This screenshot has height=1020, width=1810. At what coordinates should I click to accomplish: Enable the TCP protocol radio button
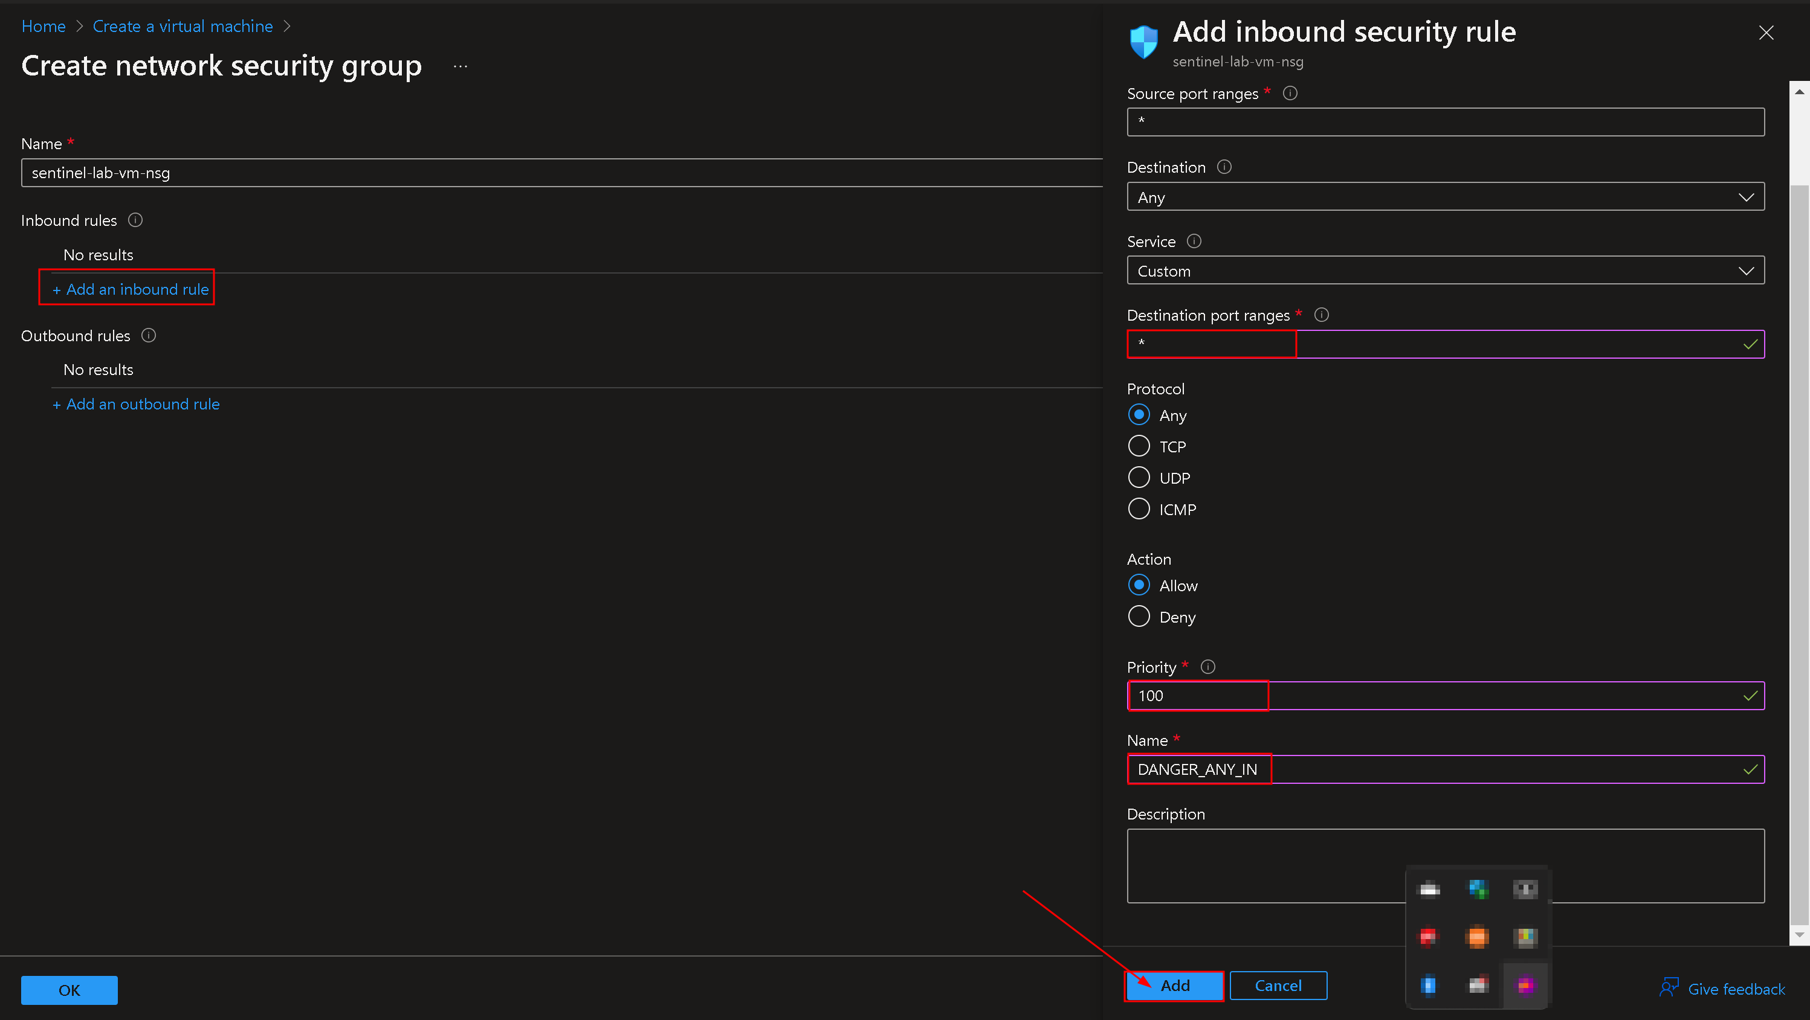(x=1139, y=446)
